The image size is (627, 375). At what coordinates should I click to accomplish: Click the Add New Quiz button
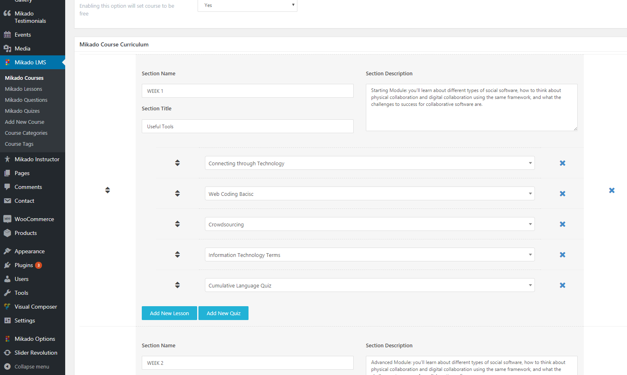coord(224,313)
